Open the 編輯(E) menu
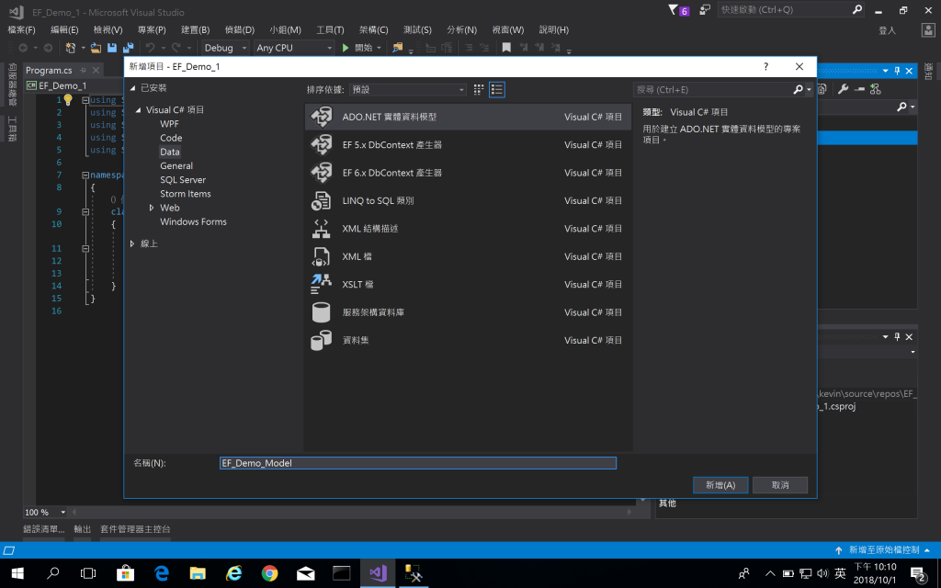This screenshot has width=941, height=588. 64,29
